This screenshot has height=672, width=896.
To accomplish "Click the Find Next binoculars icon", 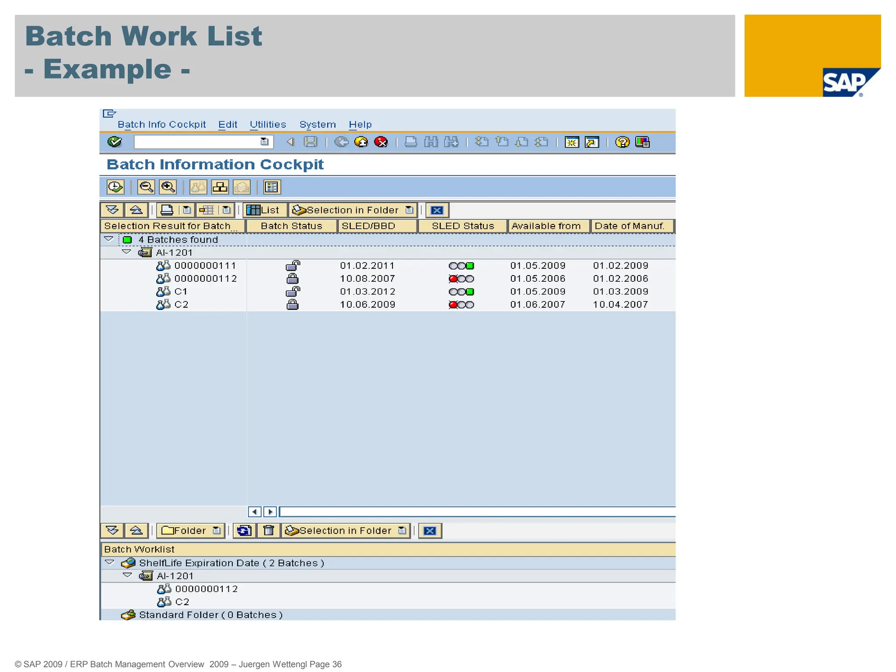I will coord(451,142).
